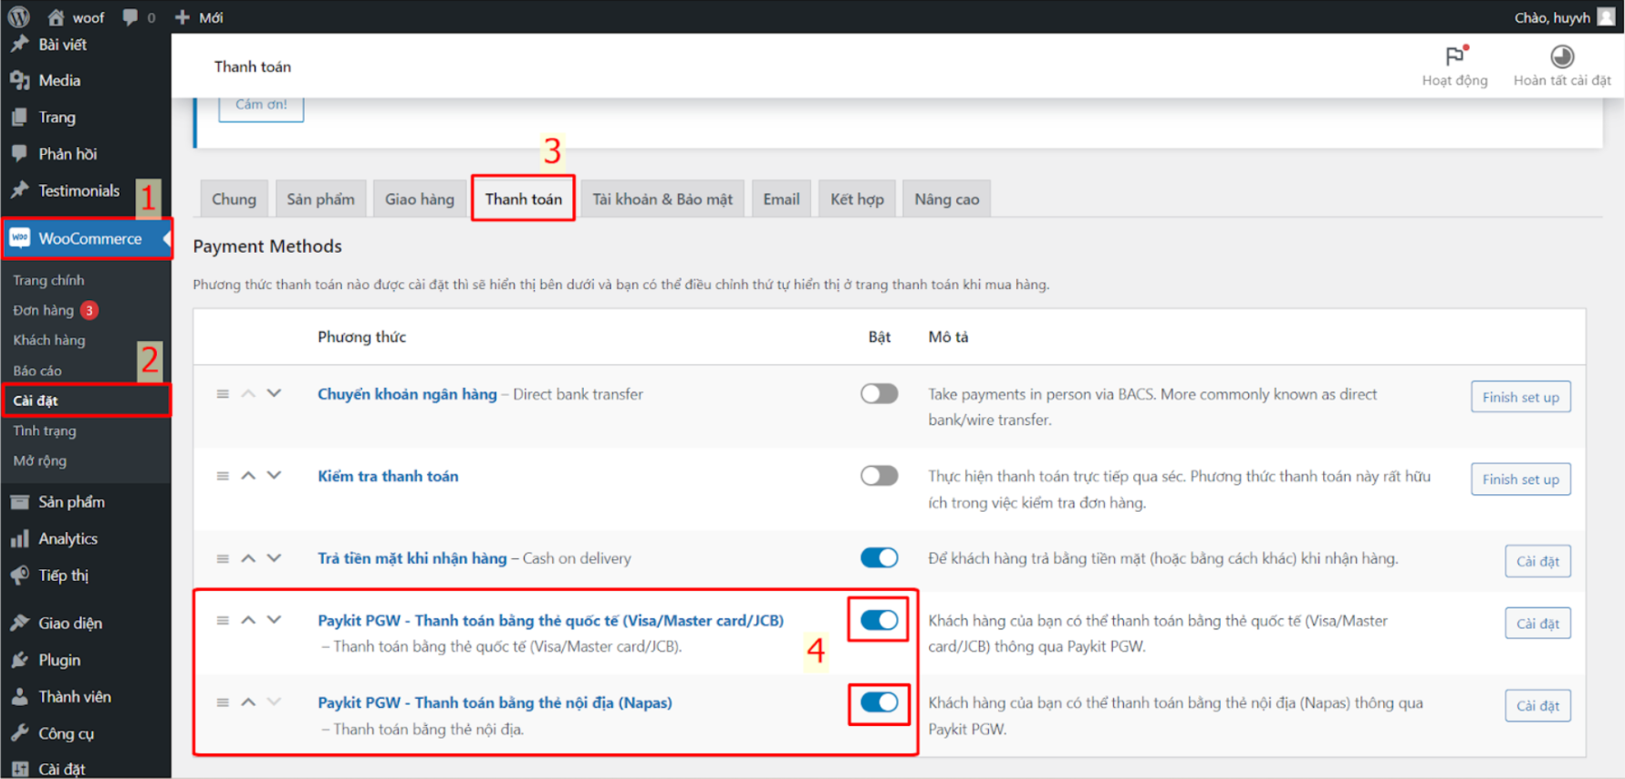
Task: Disable Paykit Napas nội địa toggle
Action: click(x=879, y=702)
